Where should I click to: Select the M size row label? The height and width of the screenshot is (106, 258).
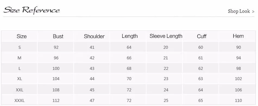(x=19, y=58)
